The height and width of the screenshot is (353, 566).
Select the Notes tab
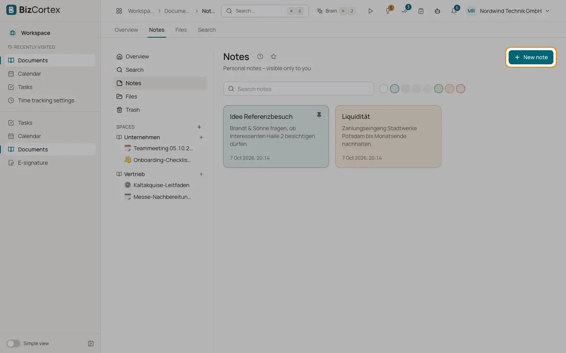(156, 30)
